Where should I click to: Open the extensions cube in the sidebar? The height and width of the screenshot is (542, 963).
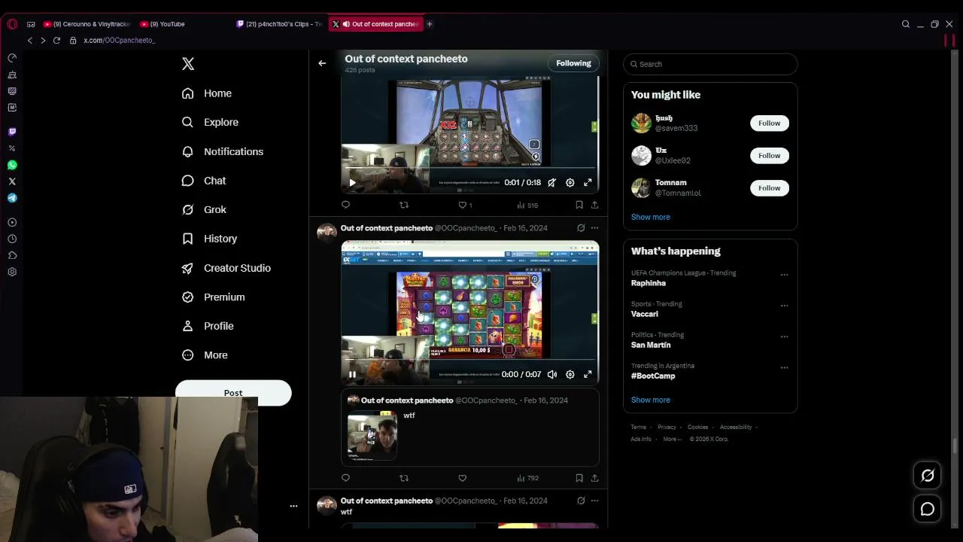pyautogui.click(x=12, y=255)
